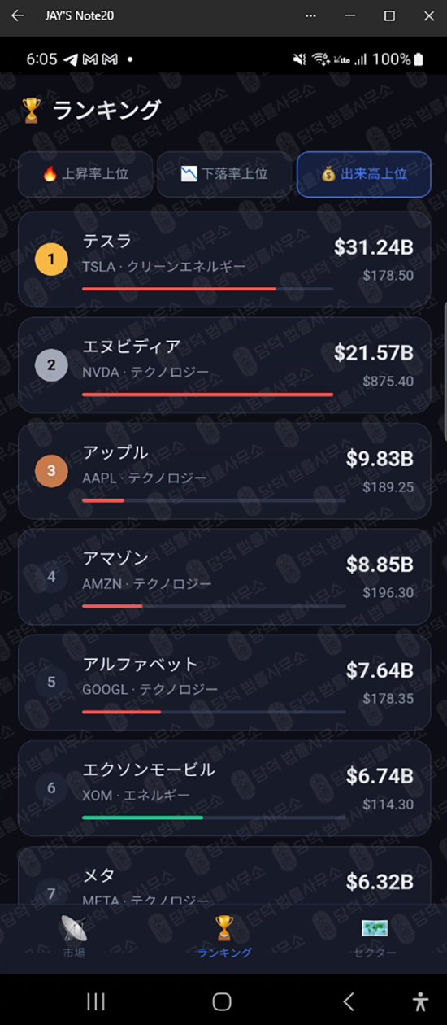Open the window's three-dot more options menu
447x1025 pixels.
(x=310, y=15)
